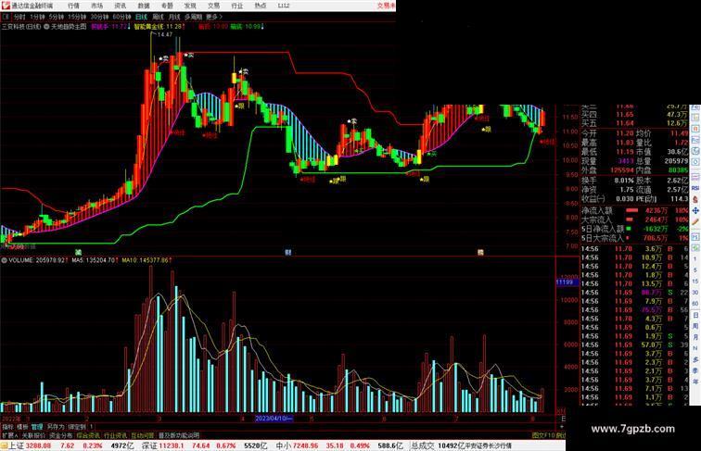Switch chart to 1分钟 period
The height and width of the screenshot is (451, 701).
(x=37, y=17)
